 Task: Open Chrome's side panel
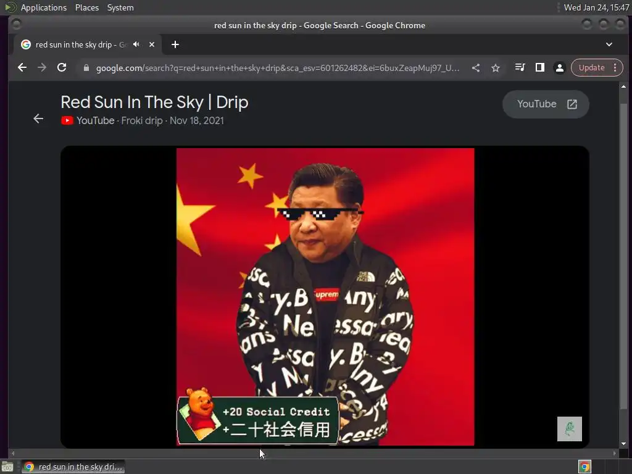pos(539,67)
